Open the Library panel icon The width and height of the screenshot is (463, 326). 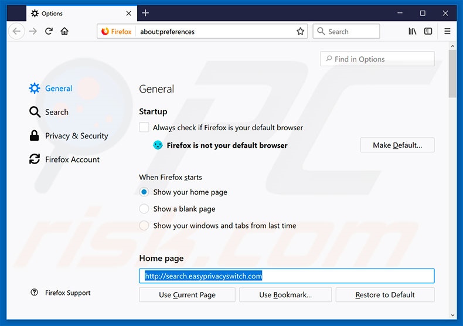[x=412, y=31]
